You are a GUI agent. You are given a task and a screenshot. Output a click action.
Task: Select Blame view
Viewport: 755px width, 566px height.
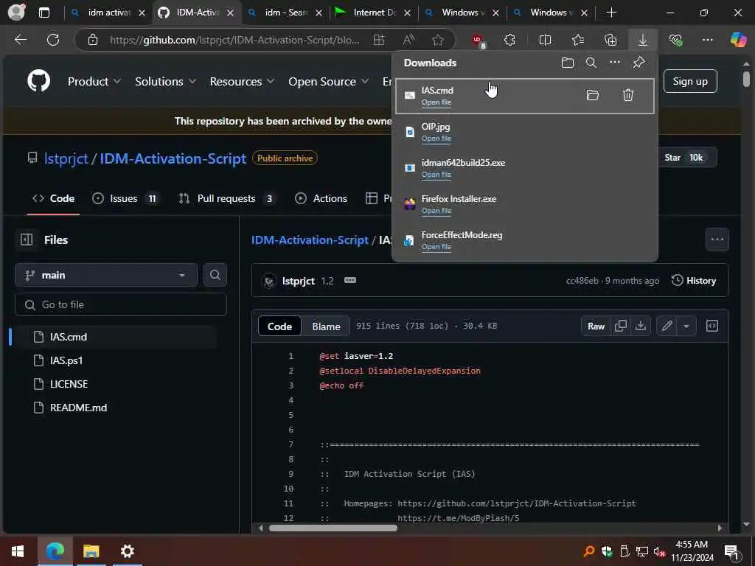point(326,326)
